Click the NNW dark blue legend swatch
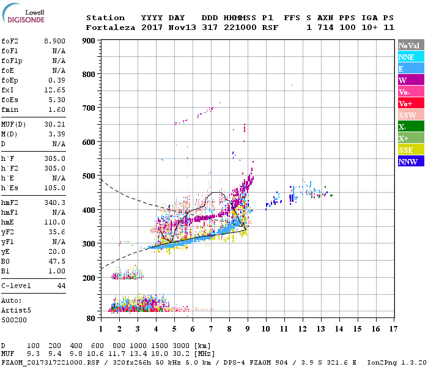Viewport: 428px width, 367px height. tap(411, 161)
